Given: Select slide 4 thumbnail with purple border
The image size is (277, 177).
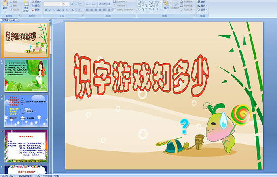Looking at the screenshot, I should point(26,146).
